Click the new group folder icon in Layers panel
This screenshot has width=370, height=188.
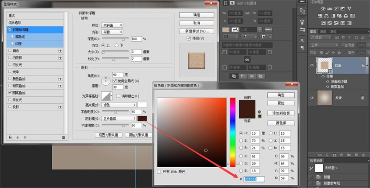(x=349, y=155)
